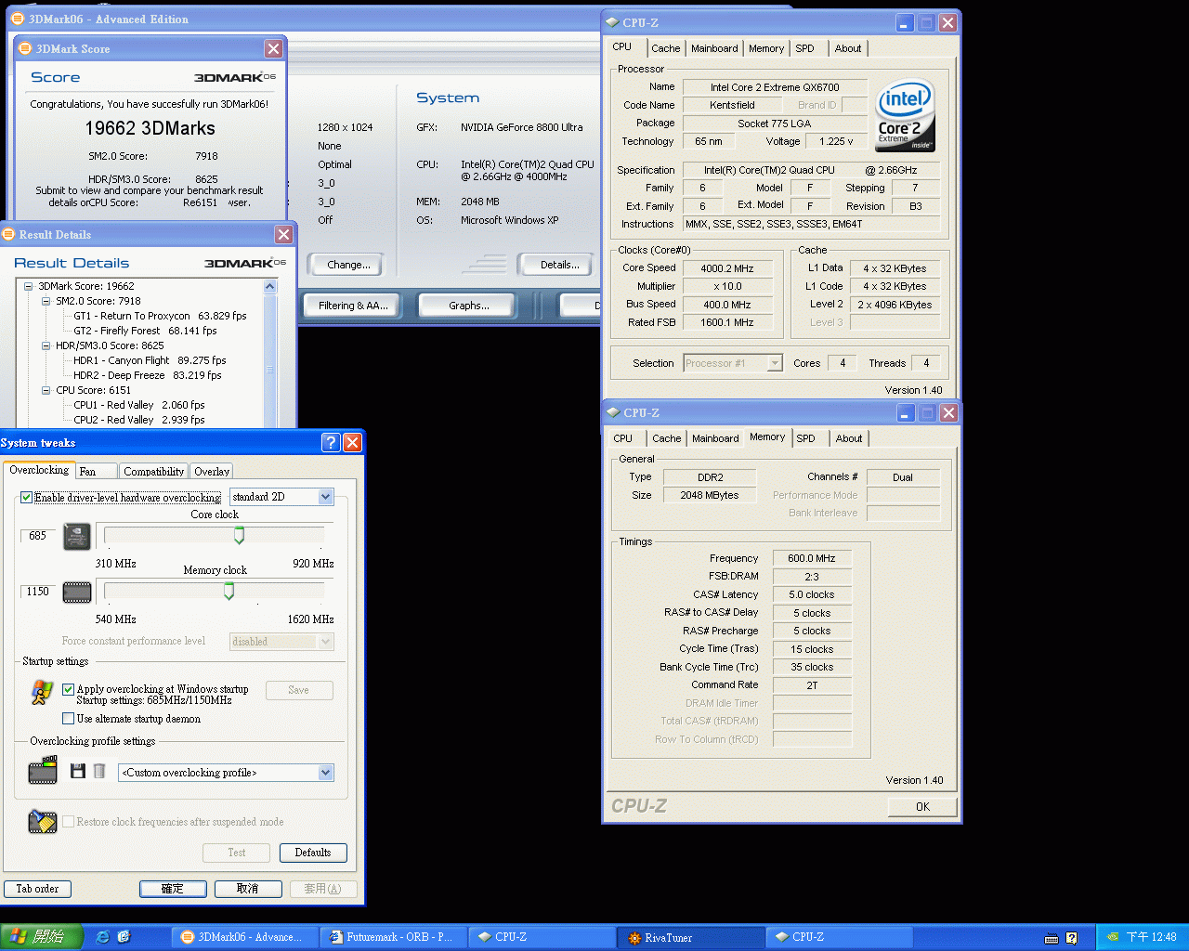1189x951 pixels.
Task: Click the top CPU-Z window title icon
Action: [x=612, y=22]
